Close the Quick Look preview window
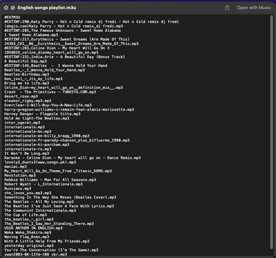Screen dimensions: 276x258 [6, 8]
